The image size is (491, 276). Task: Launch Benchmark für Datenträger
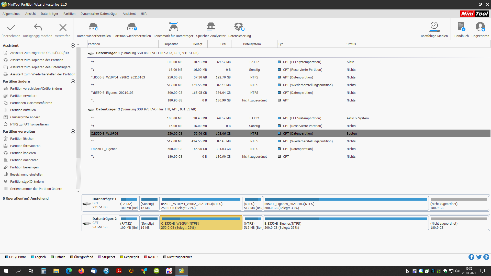coord(173,27)
